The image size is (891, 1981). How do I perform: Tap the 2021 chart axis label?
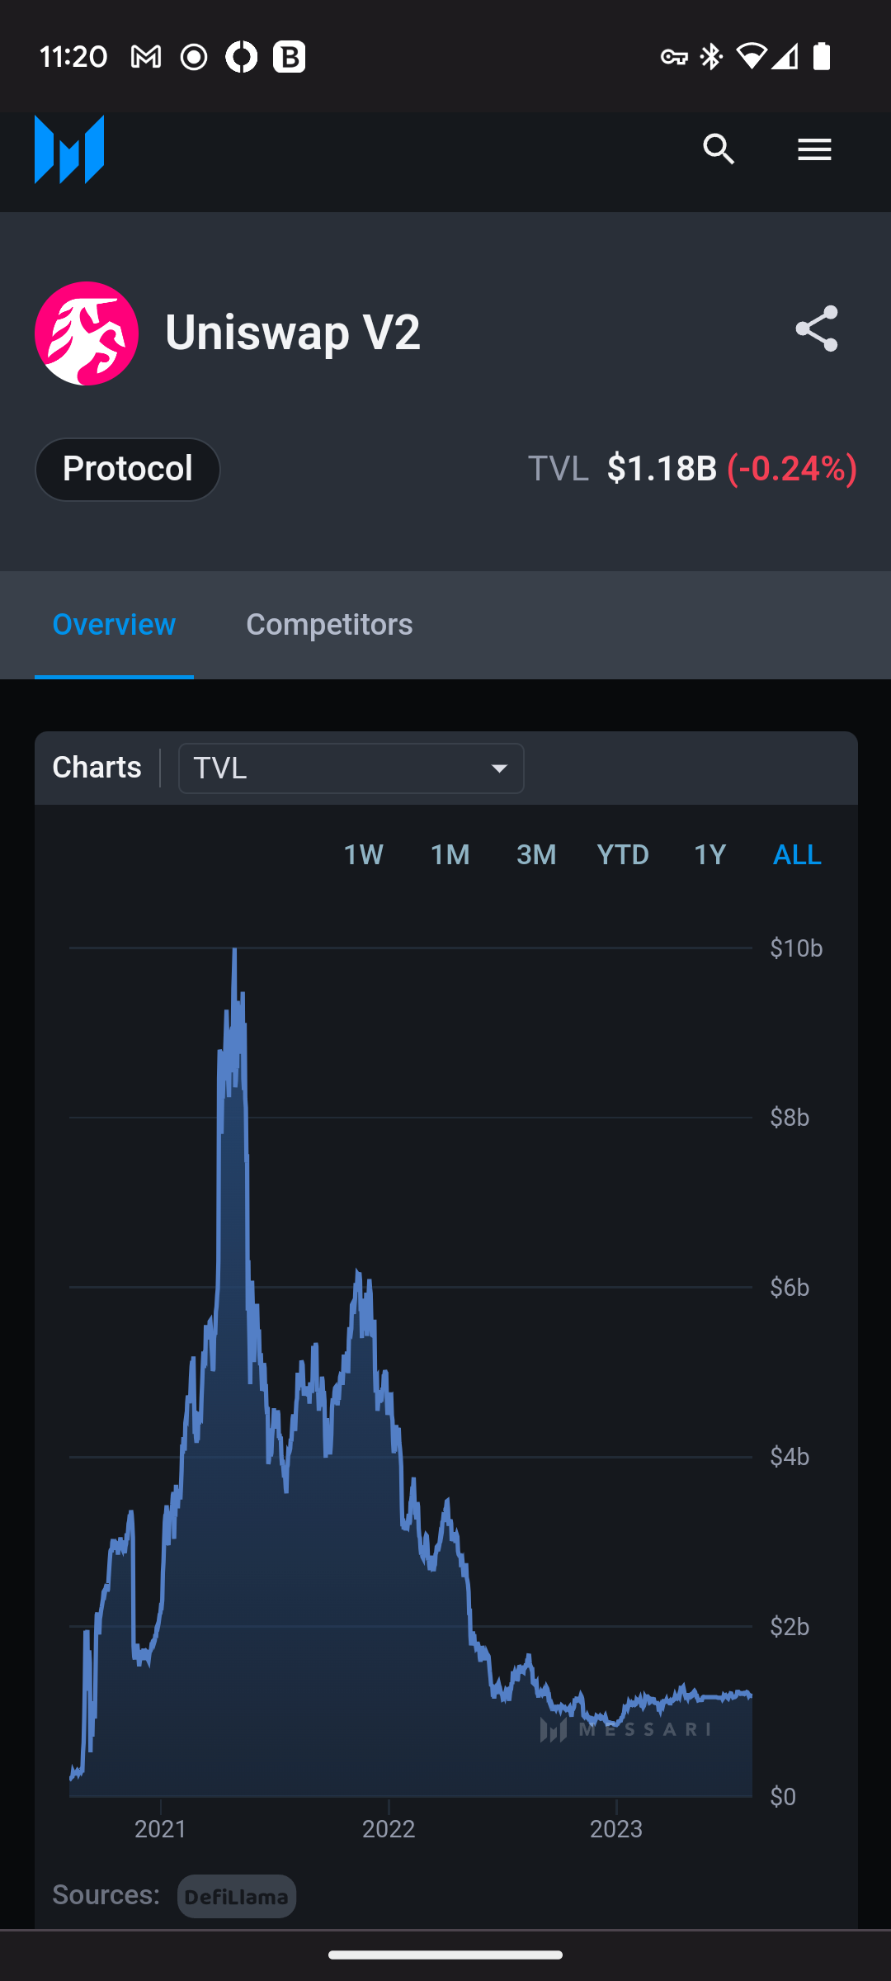pyautogui.click(x=161, y=1829)
